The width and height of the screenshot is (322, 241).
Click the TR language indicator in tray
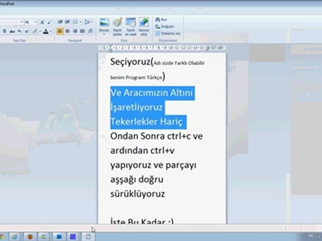tap(310, 236)
